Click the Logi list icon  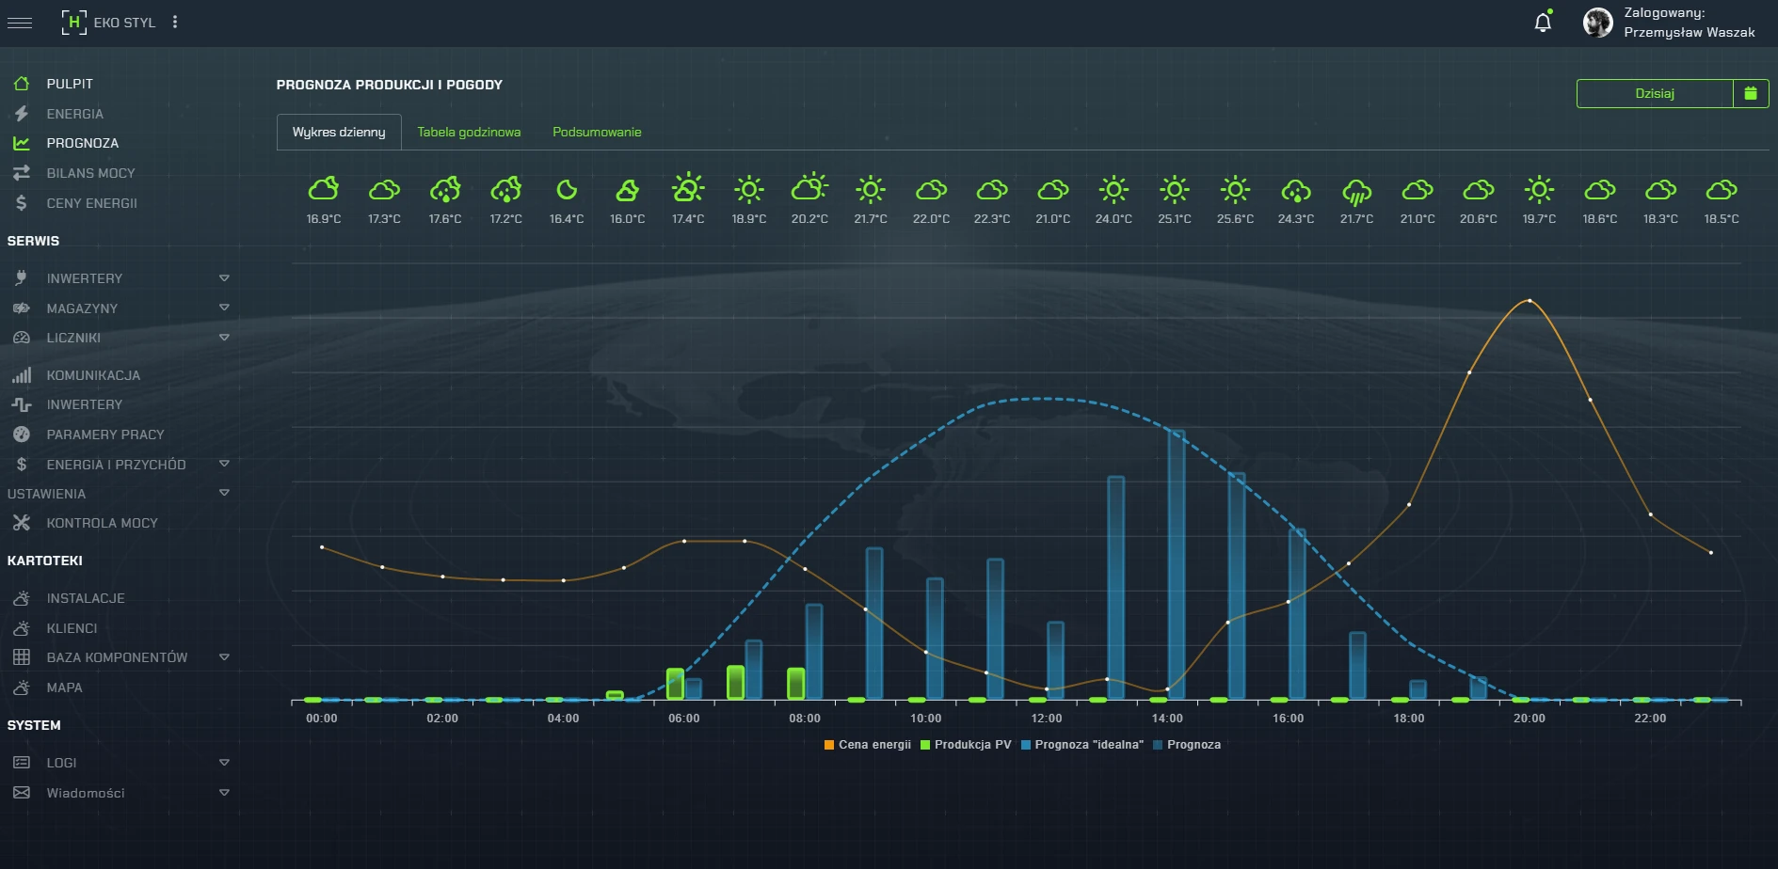point(22,763)
